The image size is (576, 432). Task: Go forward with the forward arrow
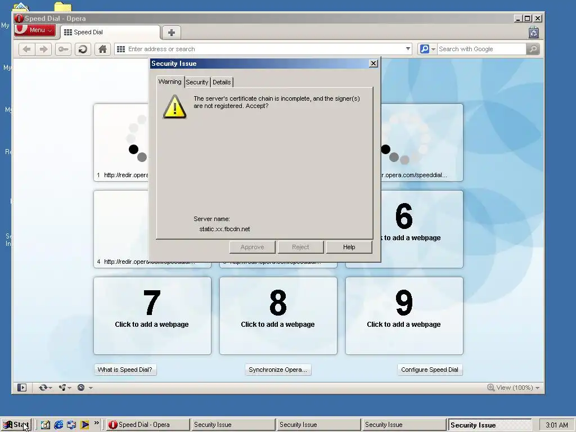[x=43, y=49]
